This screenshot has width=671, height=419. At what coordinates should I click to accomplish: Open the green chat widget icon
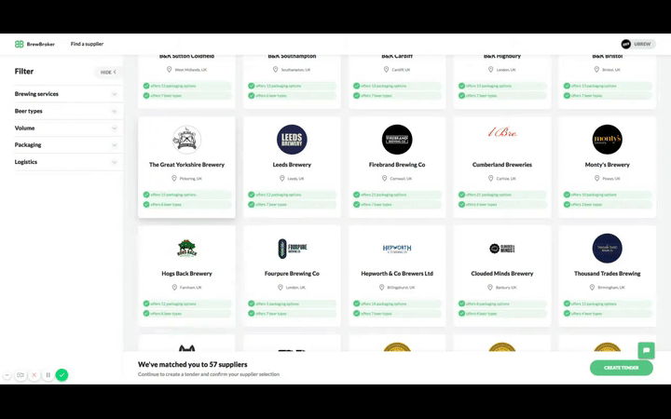tap(645, 350)
